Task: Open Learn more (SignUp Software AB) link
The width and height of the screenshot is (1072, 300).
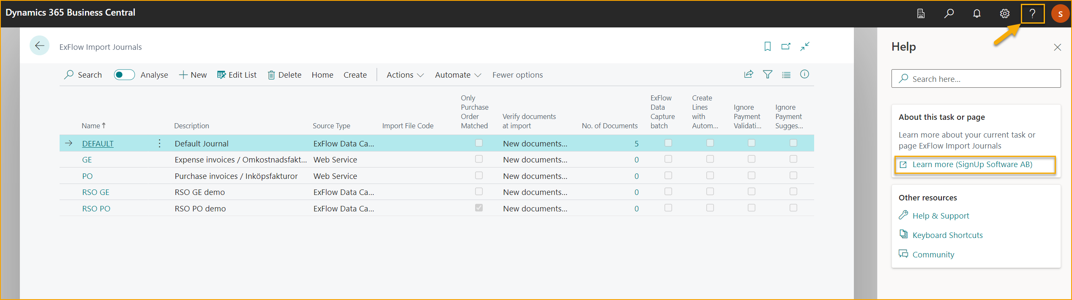Action: [x=972, y=165]
